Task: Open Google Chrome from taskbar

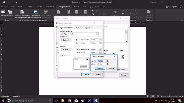Action: 69,101
